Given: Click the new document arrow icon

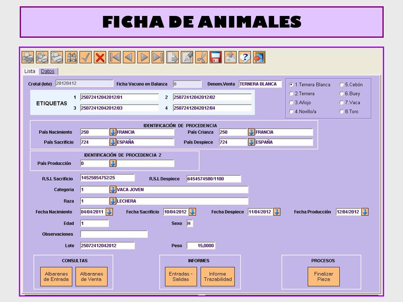Looking at the screenshot, I should (173, 57).
